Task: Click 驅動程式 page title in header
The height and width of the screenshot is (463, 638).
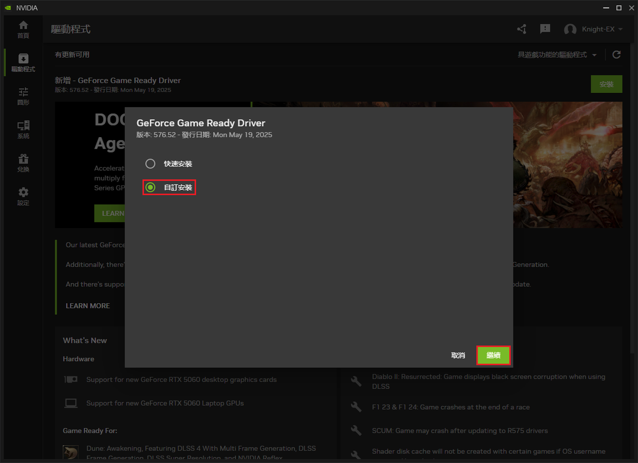Action: (71, 29)
